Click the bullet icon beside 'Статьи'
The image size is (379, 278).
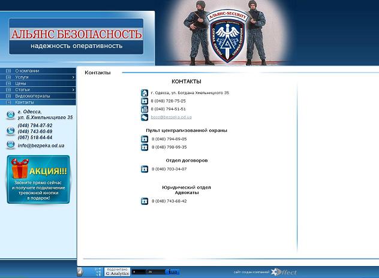click(8, 90)
